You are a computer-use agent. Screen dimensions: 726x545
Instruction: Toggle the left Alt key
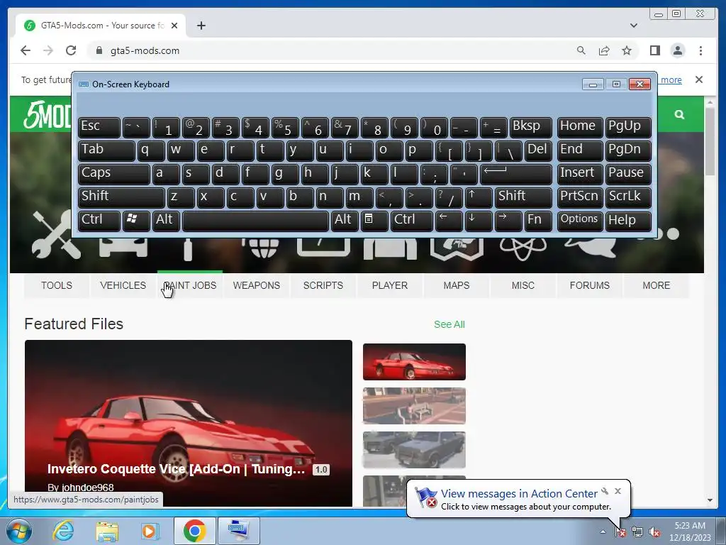point(166,220)
